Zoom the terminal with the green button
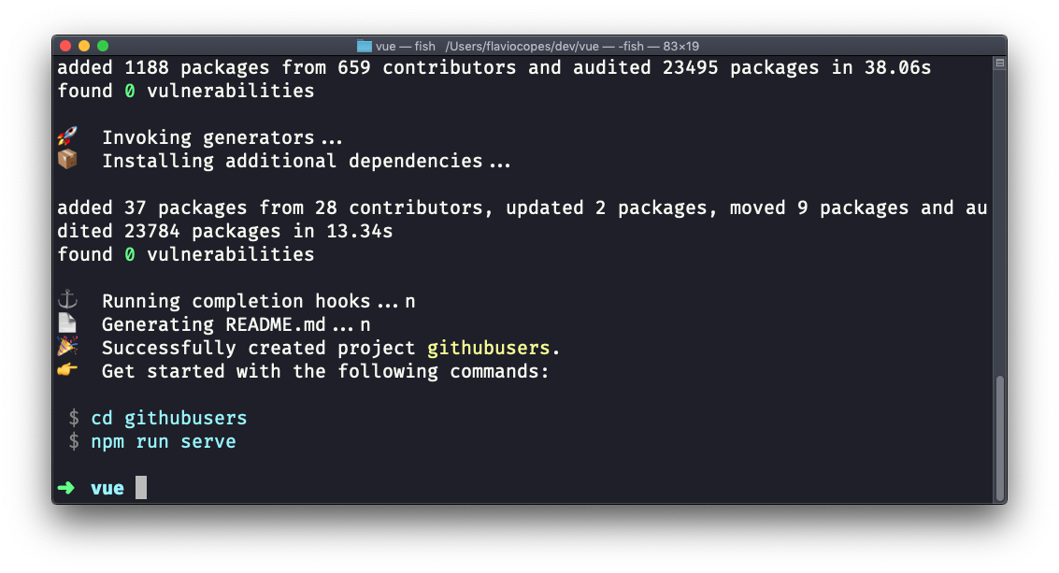Image resolution: width=1059 pixels, height=573 pixels. [x=103, y=46]
